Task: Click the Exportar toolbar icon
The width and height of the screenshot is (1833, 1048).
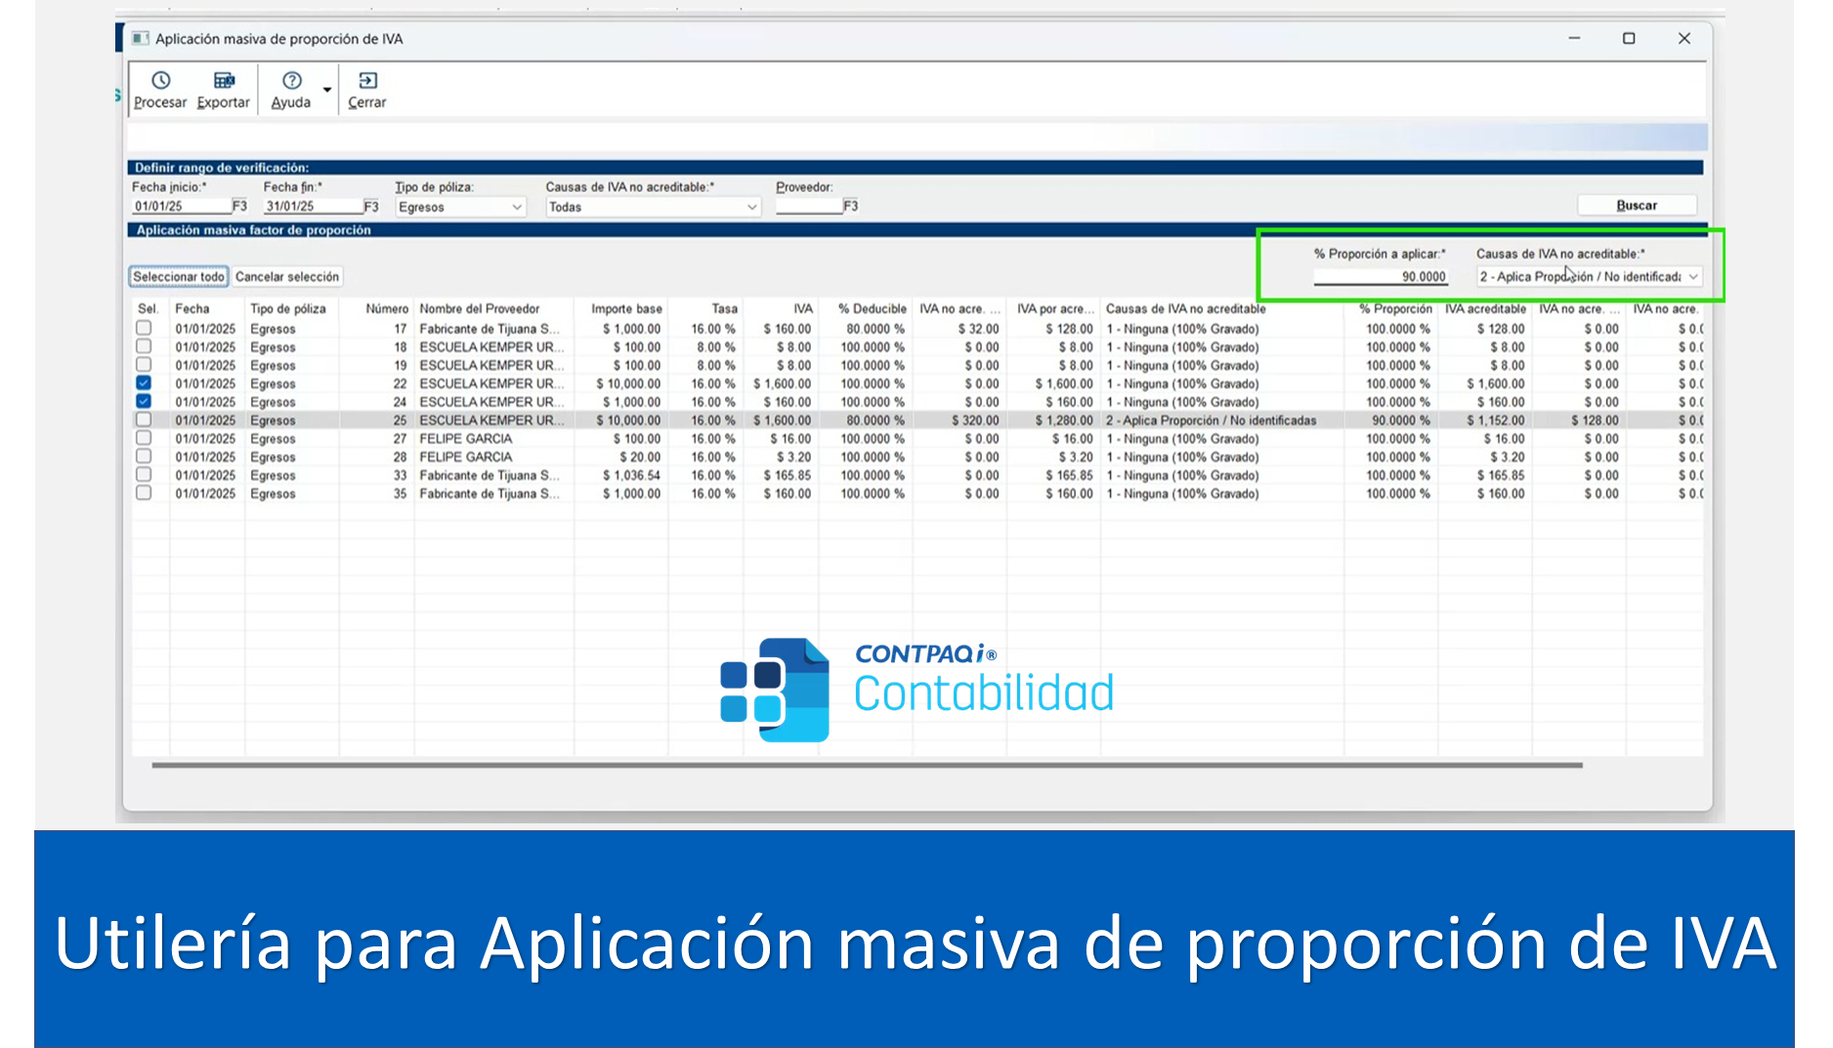Action: coord(224,81)
